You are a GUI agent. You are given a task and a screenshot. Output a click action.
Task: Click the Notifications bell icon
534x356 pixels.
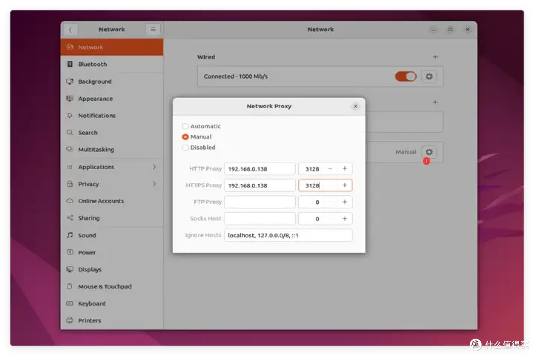(x=70, y=116)
